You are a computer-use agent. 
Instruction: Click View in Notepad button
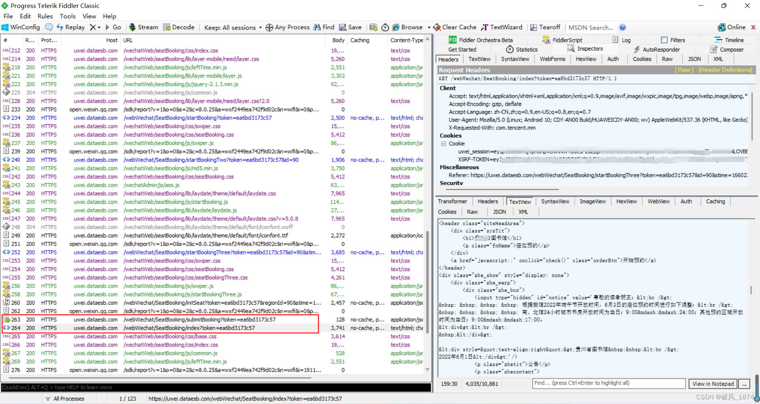click(x=713, y=384)
